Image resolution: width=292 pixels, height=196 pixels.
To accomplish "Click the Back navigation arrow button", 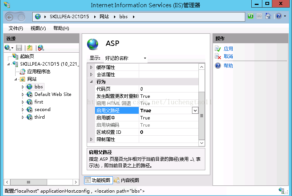I will pos(9,17).
